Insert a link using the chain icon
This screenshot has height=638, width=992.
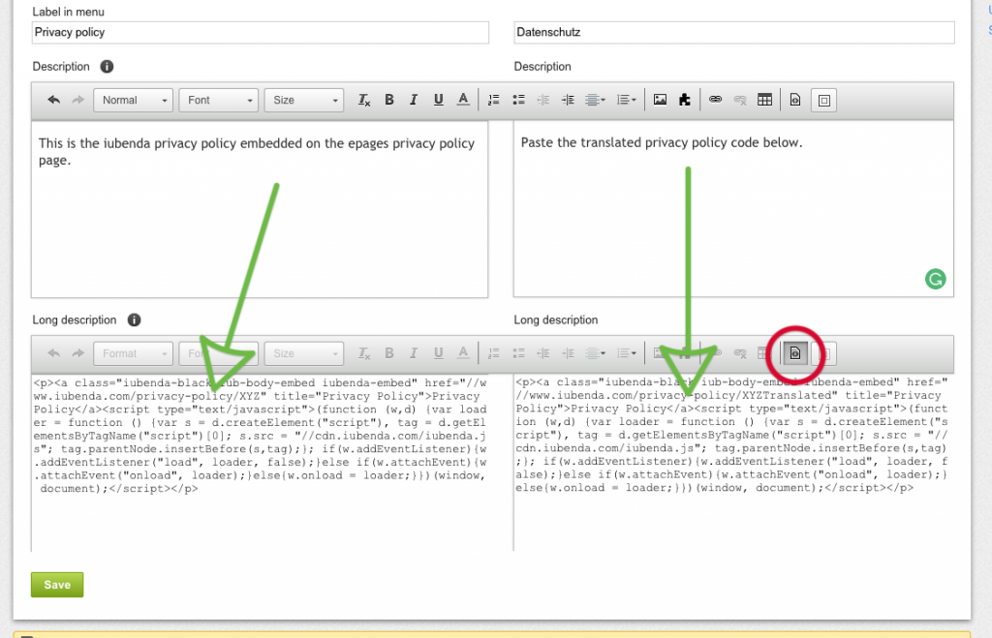pos(716,100)
